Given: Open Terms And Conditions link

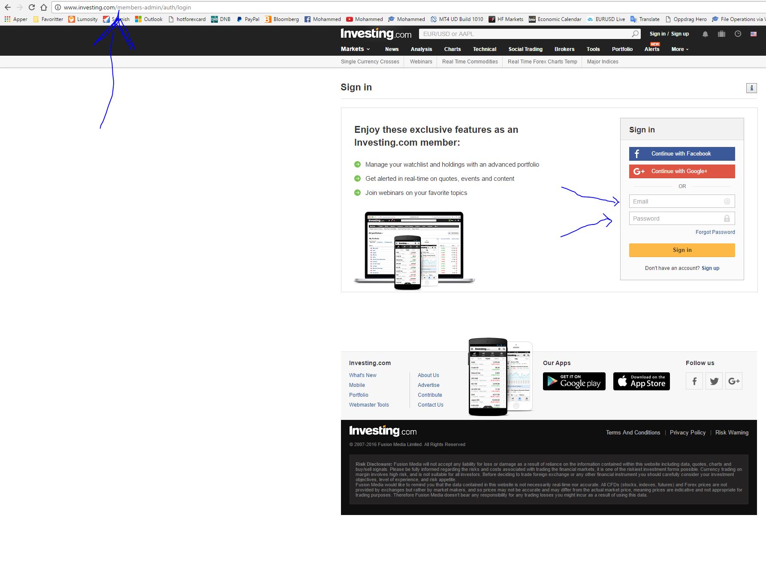Looking at the screenshot, I should pyautogui.click(x=633, y=433).
